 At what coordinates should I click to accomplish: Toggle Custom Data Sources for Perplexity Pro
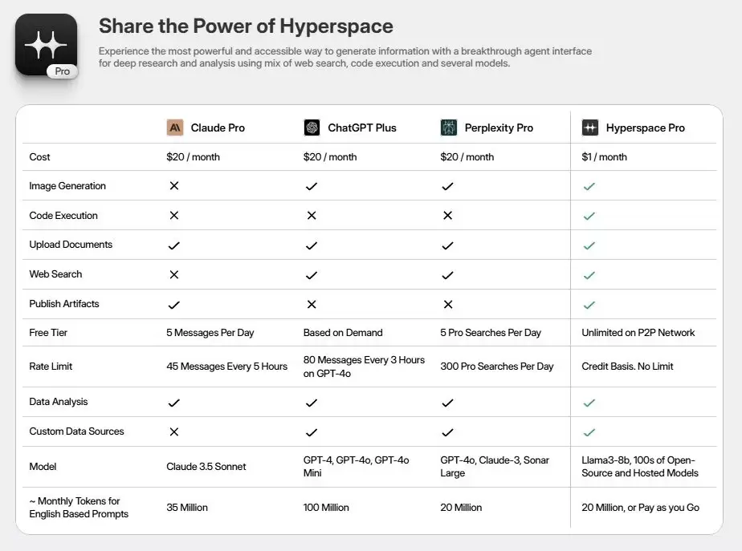447,431
